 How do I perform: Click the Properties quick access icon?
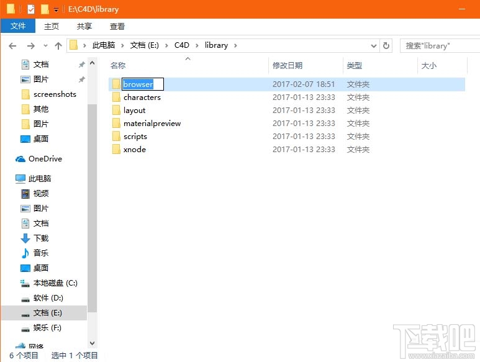tap(31, 9)
